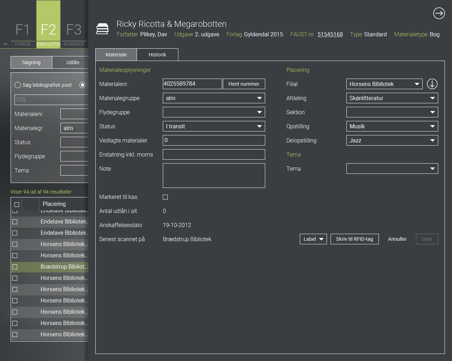Open the Delopstilling dropdown showing Jazz

pos(392,140)
